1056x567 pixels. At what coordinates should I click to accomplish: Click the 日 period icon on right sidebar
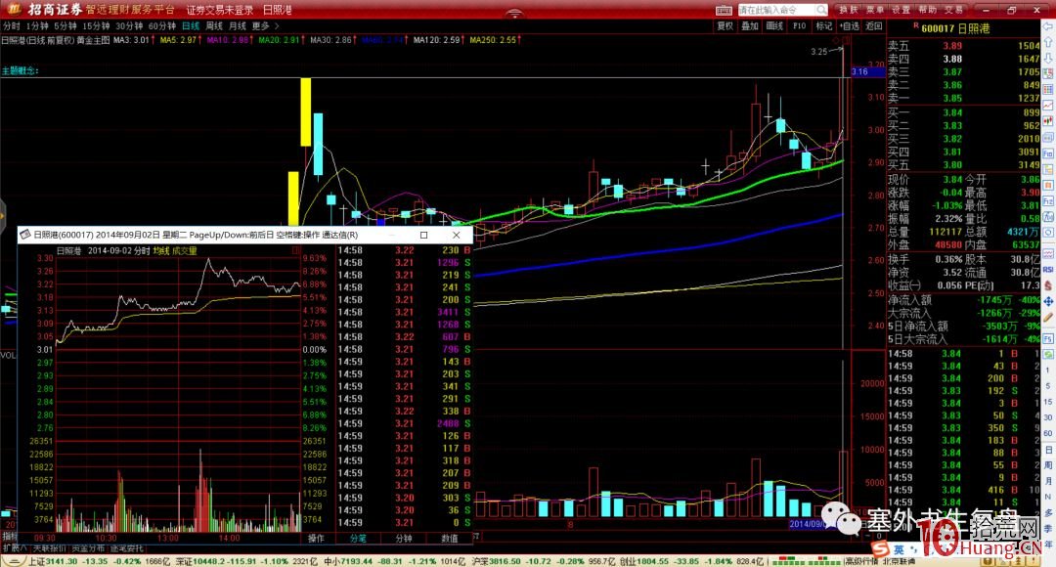tap(1048, 449)
